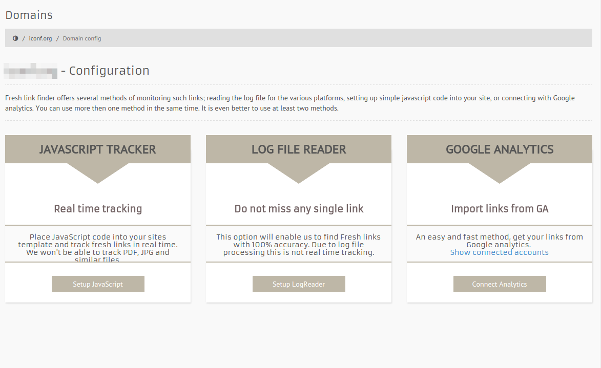Select the Domain config breadcrumb item

(82, 38)
